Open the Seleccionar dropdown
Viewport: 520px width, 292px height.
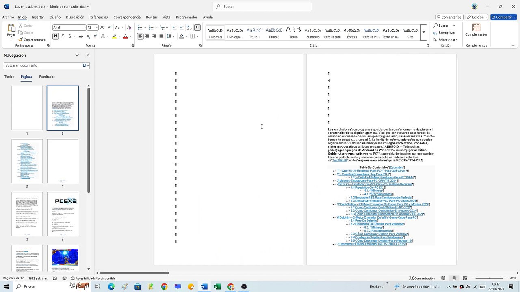[446, 40]
